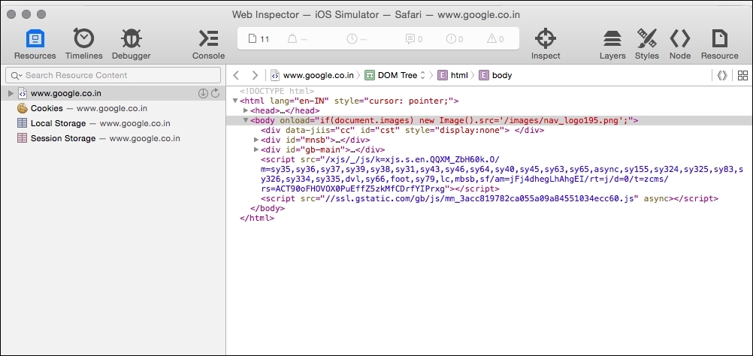
Task: Download the www.google.co.in web archive
Action: click(x=203, y=93)
